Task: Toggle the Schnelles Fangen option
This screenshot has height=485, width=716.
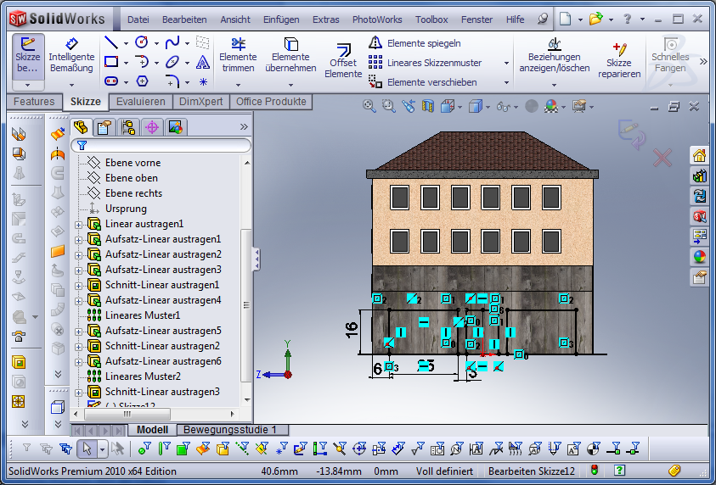Action: 670,55
